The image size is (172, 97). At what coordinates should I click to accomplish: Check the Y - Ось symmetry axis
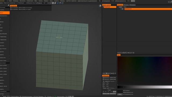[103, 85]
